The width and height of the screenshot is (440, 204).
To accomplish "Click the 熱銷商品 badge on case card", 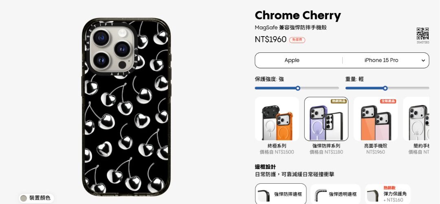I will click(x=339, y=101).
